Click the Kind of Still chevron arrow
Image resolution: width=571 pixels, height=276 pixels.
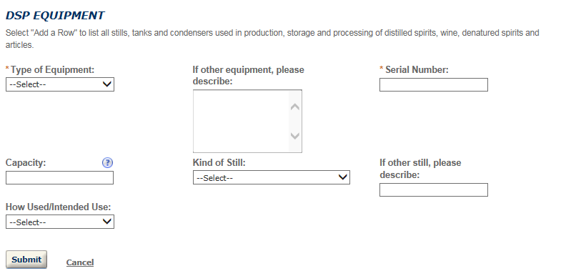(343, 177)
